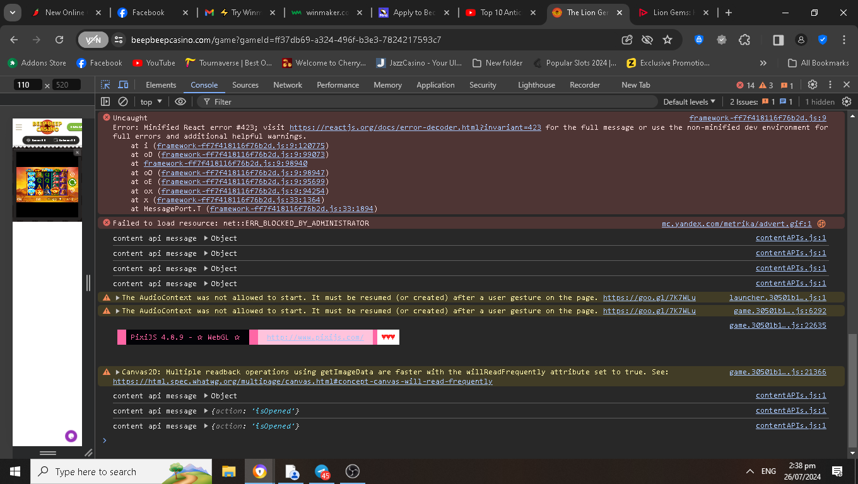Open the console settings gear

point(847,101)
